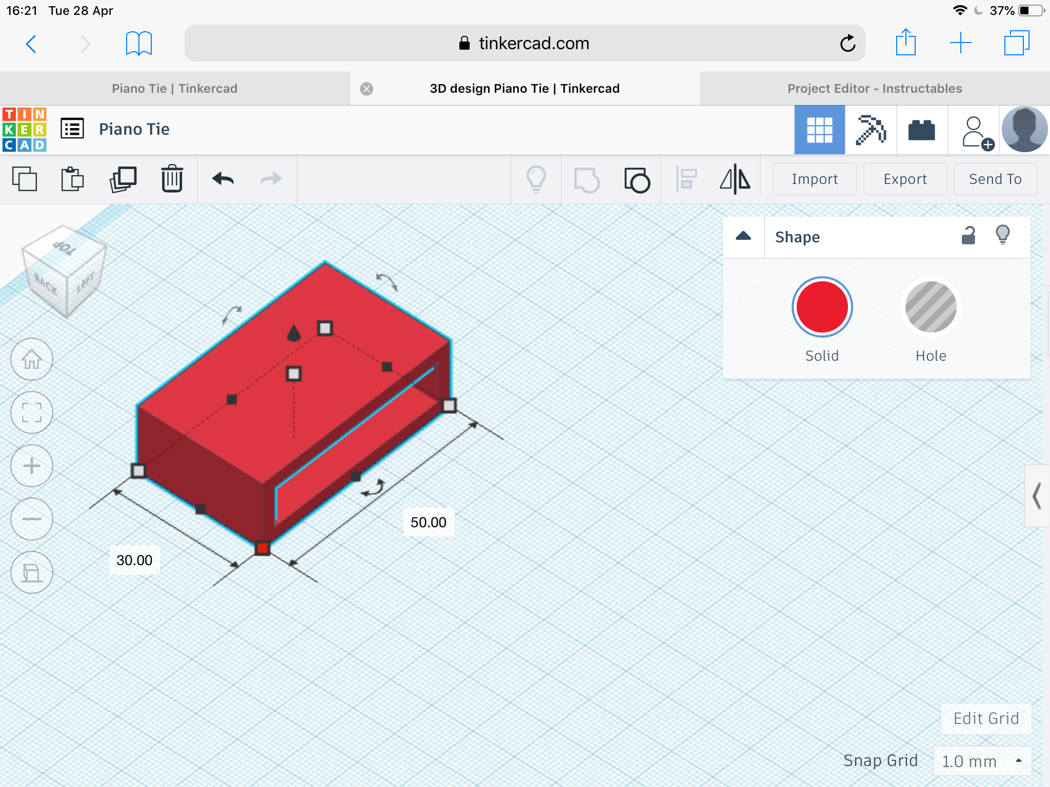This screenshot has width=1050, height=787.
Task: Click the black height cone handle
Action: (293, 333)
